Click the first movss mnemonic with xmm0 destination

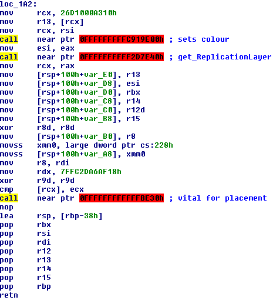tap(11, 145)
